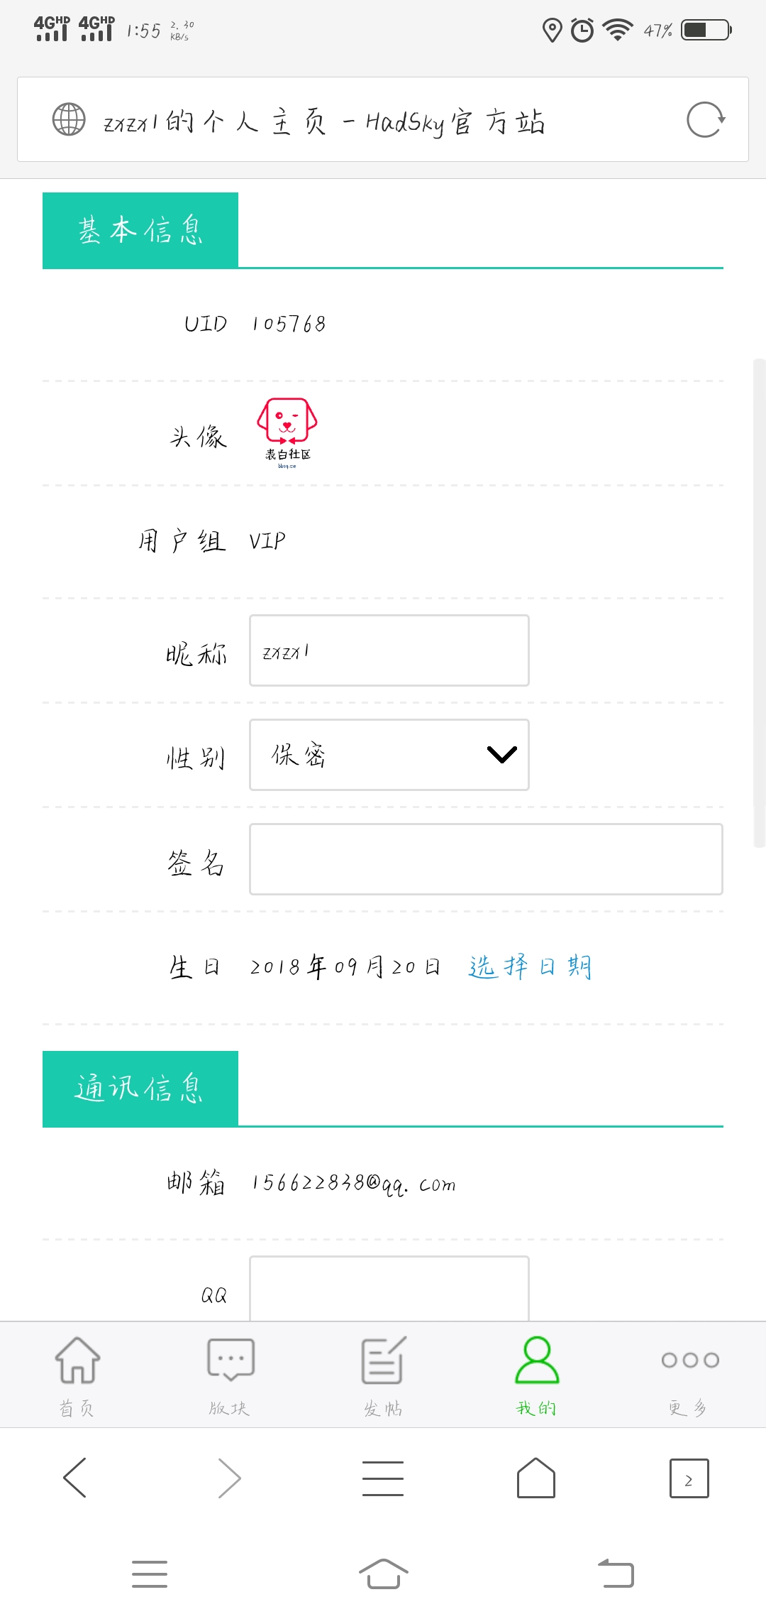Screen dimensions: 766x1619
Task: Open the 版块 forum sections tab
Action: pyautogui.click(x=230, y=1375)
